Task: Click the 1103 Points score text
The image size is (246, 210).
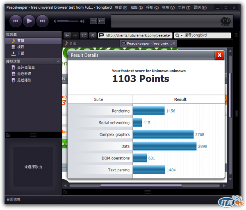Action: tap(141, 78)
